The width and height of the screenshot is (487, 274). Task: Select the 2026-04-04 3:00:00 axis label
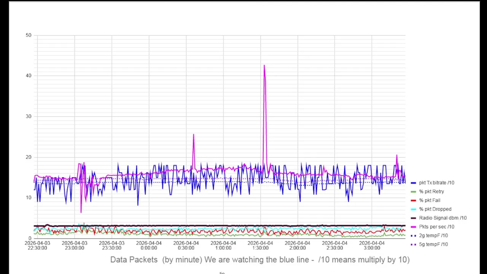coord(372,245)
